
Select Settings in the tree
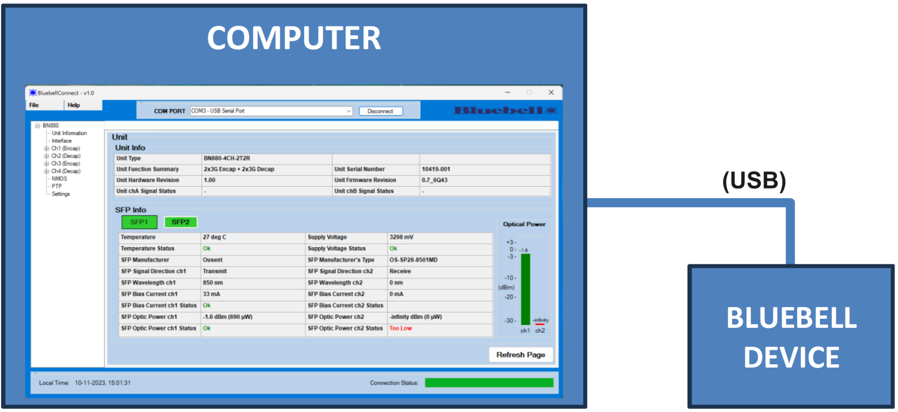point(61,194)
